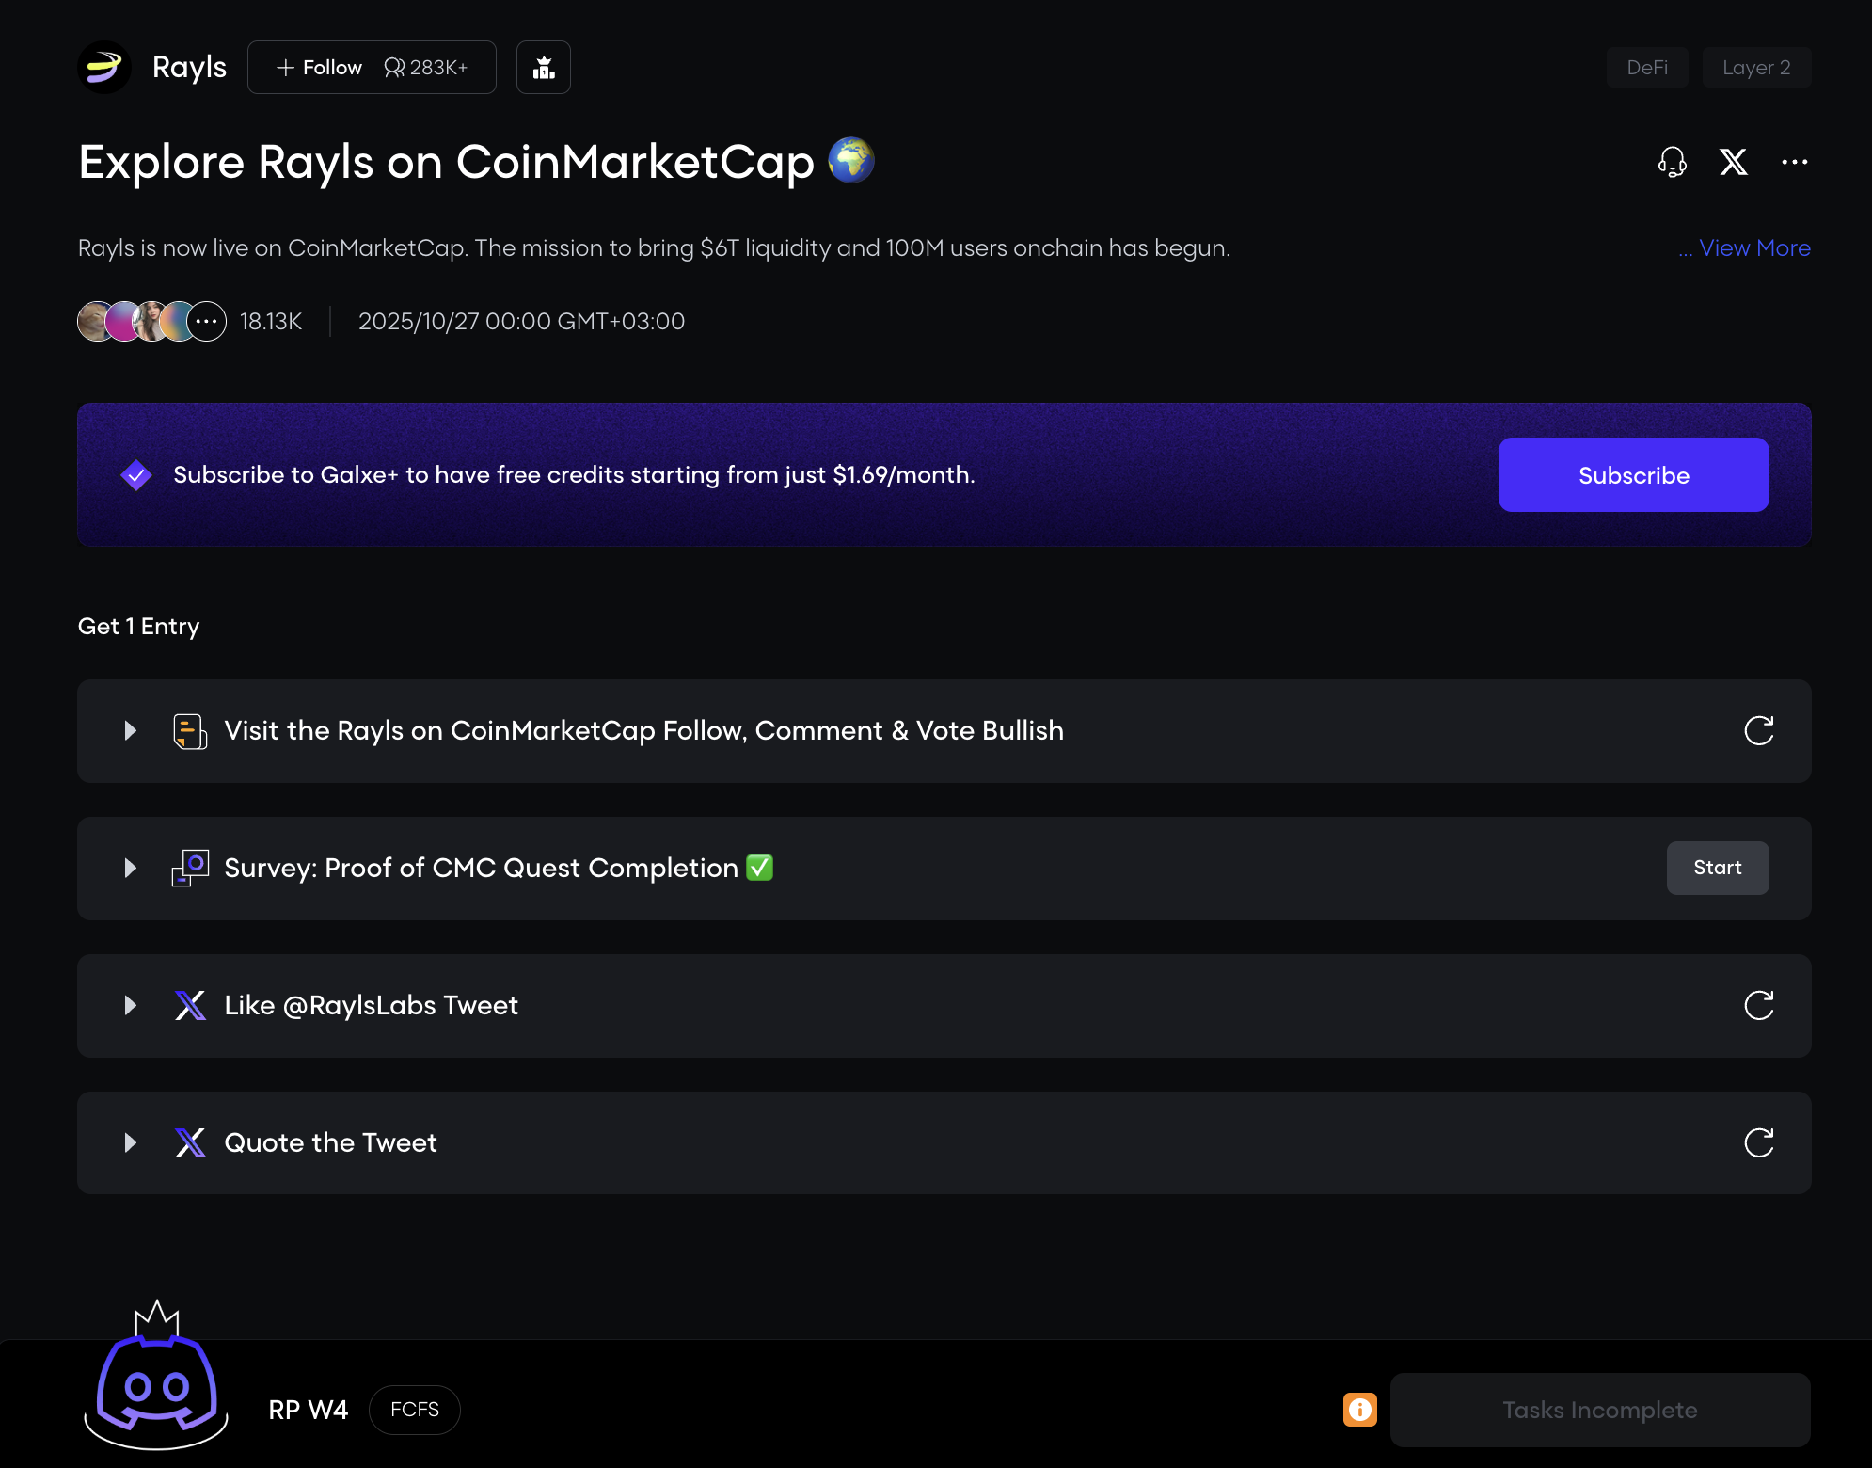Select the Layer 2 tag
This screenshot has height=1468, width=1872.
tap(1755, 68)
